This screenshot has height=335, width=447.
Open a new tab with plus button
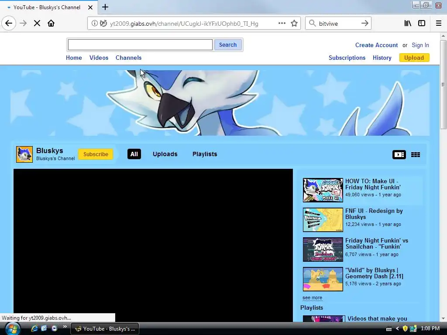tap(105, 7)
